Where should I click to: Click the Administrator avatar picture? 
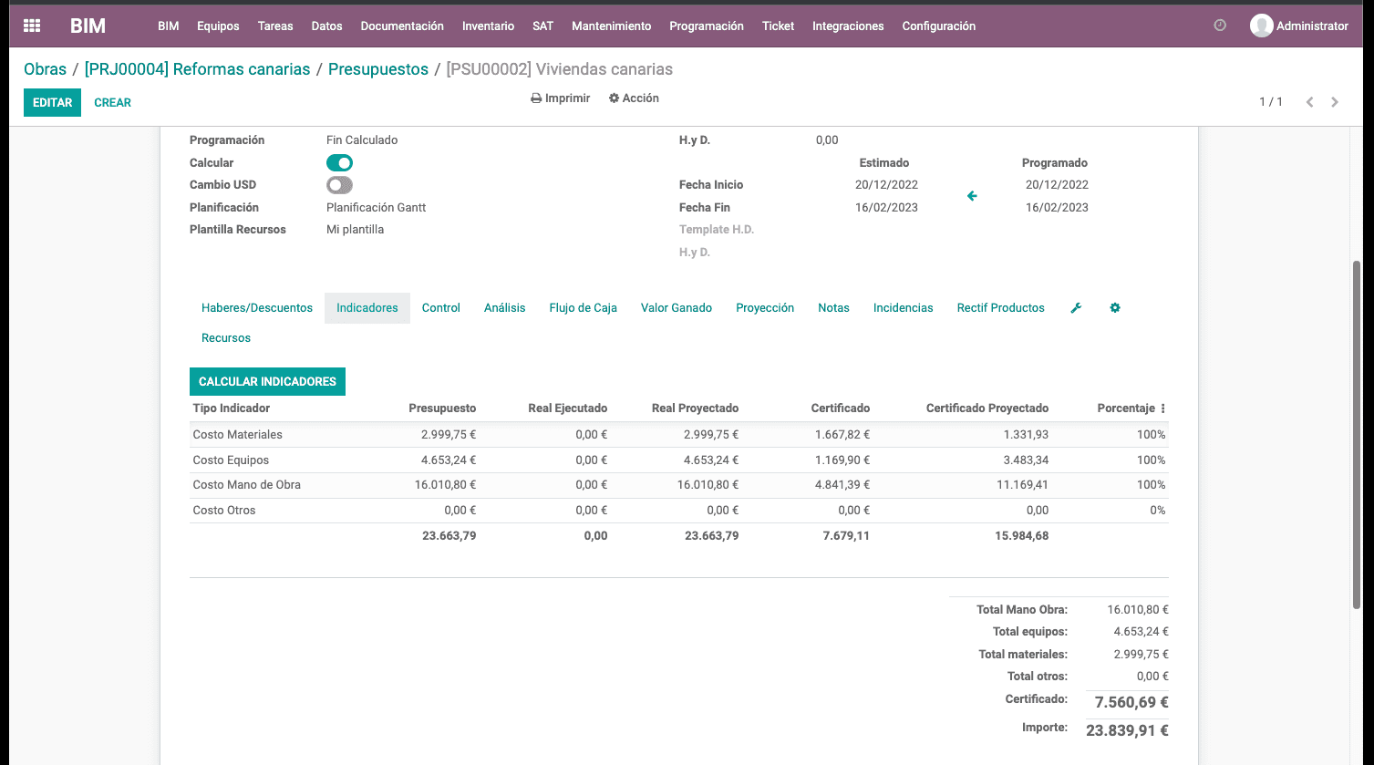tap(1262, 26)
